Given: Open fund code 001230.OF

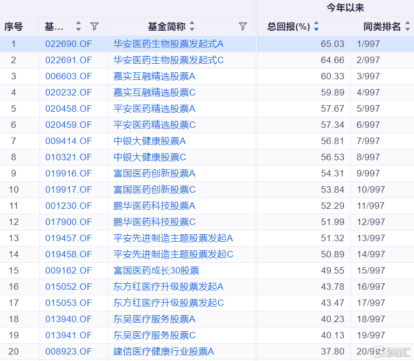Looking at the screenshot, I should pyautogui.click(x=69, y=206).
